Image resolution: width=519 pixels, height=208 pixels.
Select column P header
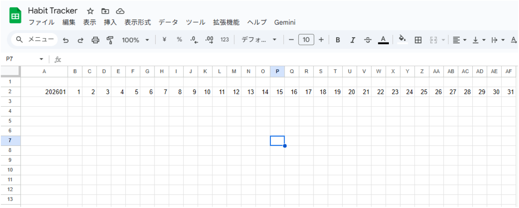[277, 71]
